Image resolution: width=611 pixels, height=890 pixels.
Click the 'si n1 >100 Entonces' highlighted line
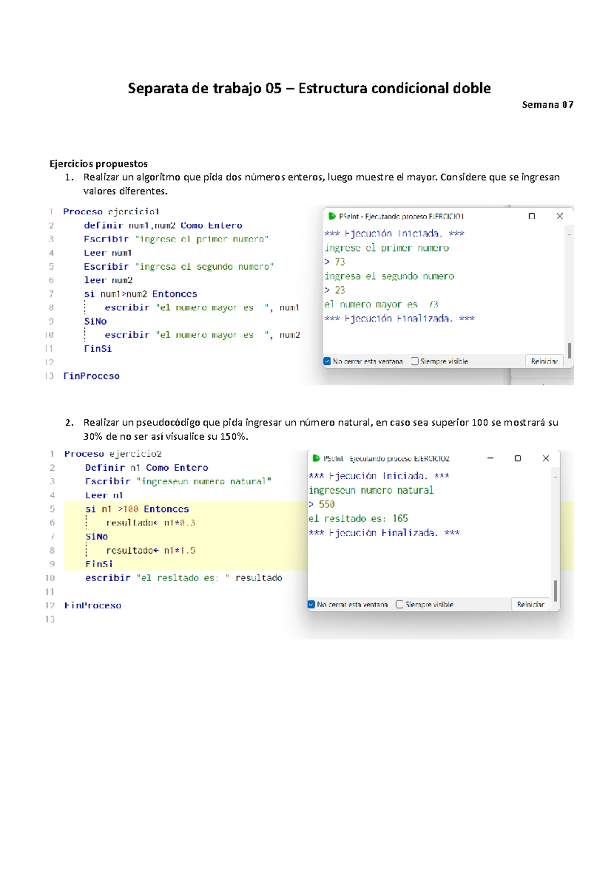(x=137, y=509)
